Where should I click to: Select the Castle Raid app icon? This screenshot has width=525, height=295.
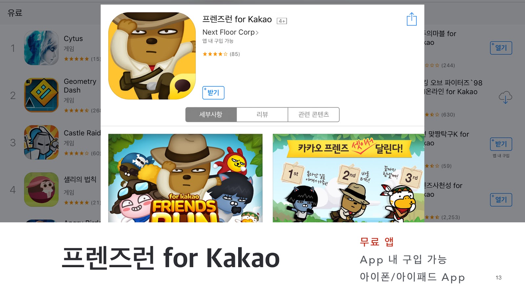41,142
